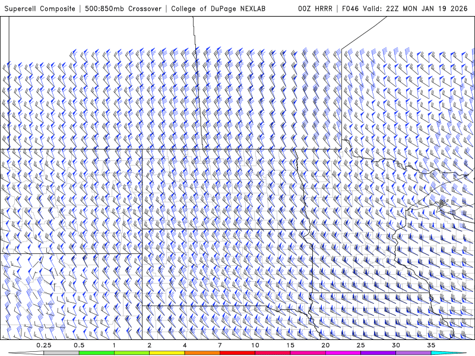Click "College of DuPage NEXLAB" header text

(x=218, y=8)
